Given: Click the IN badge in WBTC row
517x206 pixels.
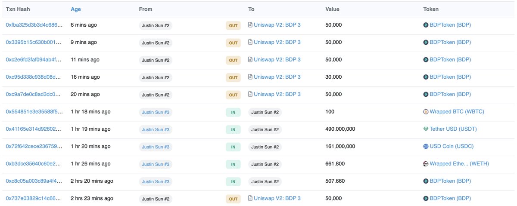Looking at the screenshot, I should tap(233, 112).
